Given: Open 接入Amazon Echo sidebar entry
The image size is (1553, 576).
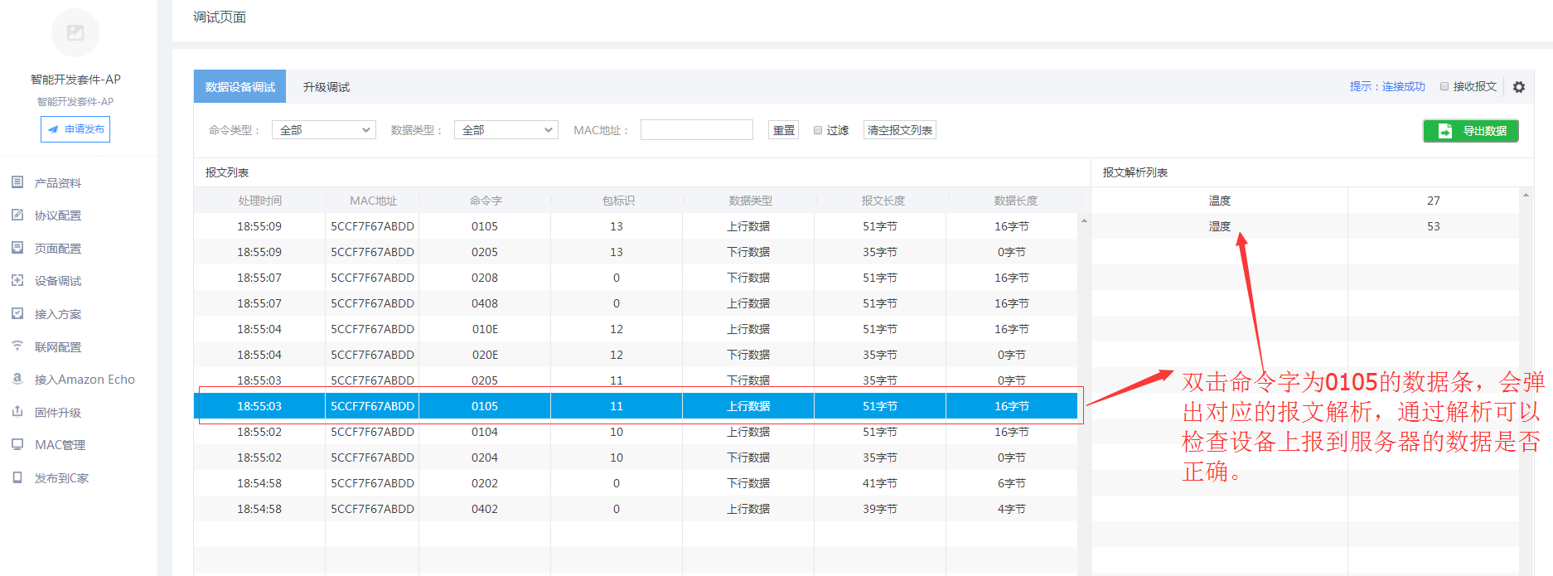Looking at the screenshot, I should pyautogui.click(x=85, y=380).
